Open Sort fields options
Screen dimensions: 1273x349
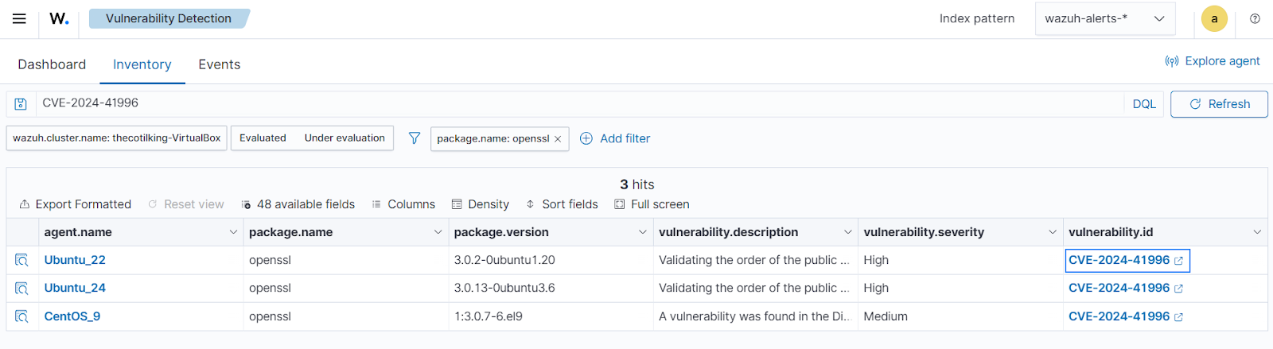(562, 204)
